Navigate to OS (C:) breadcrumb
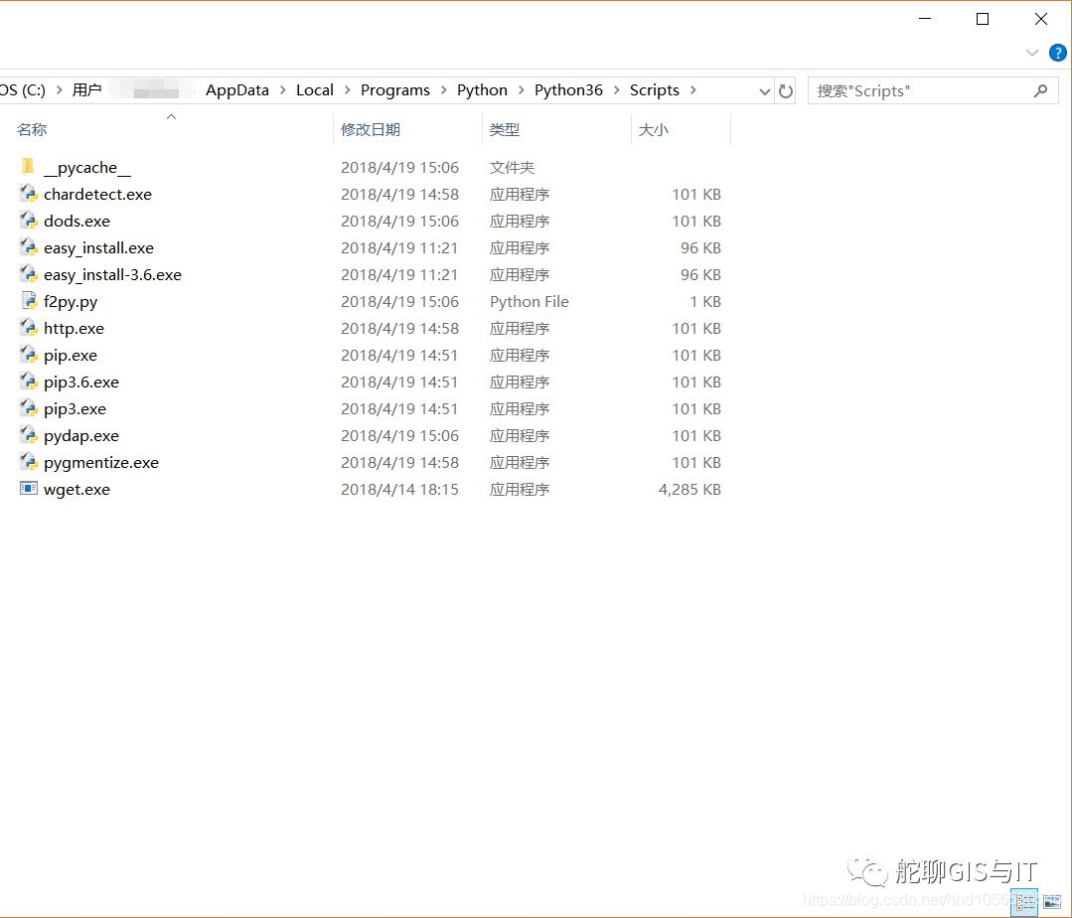Viewport: 1072px width, 918px height. click(x=23, y=90)
